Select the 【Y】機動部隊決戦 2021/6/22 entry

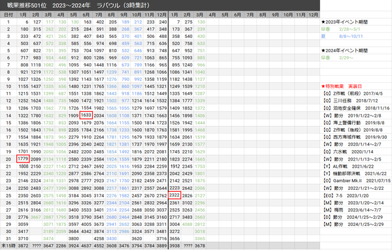354,174
